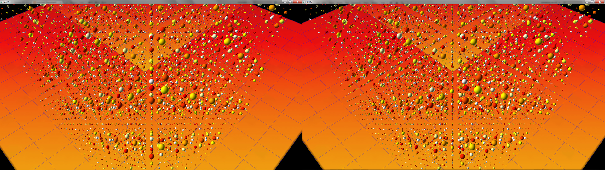Click the ANTz icon in right window title bar
This screenshot has height=170, width=605.
point(304,2)
